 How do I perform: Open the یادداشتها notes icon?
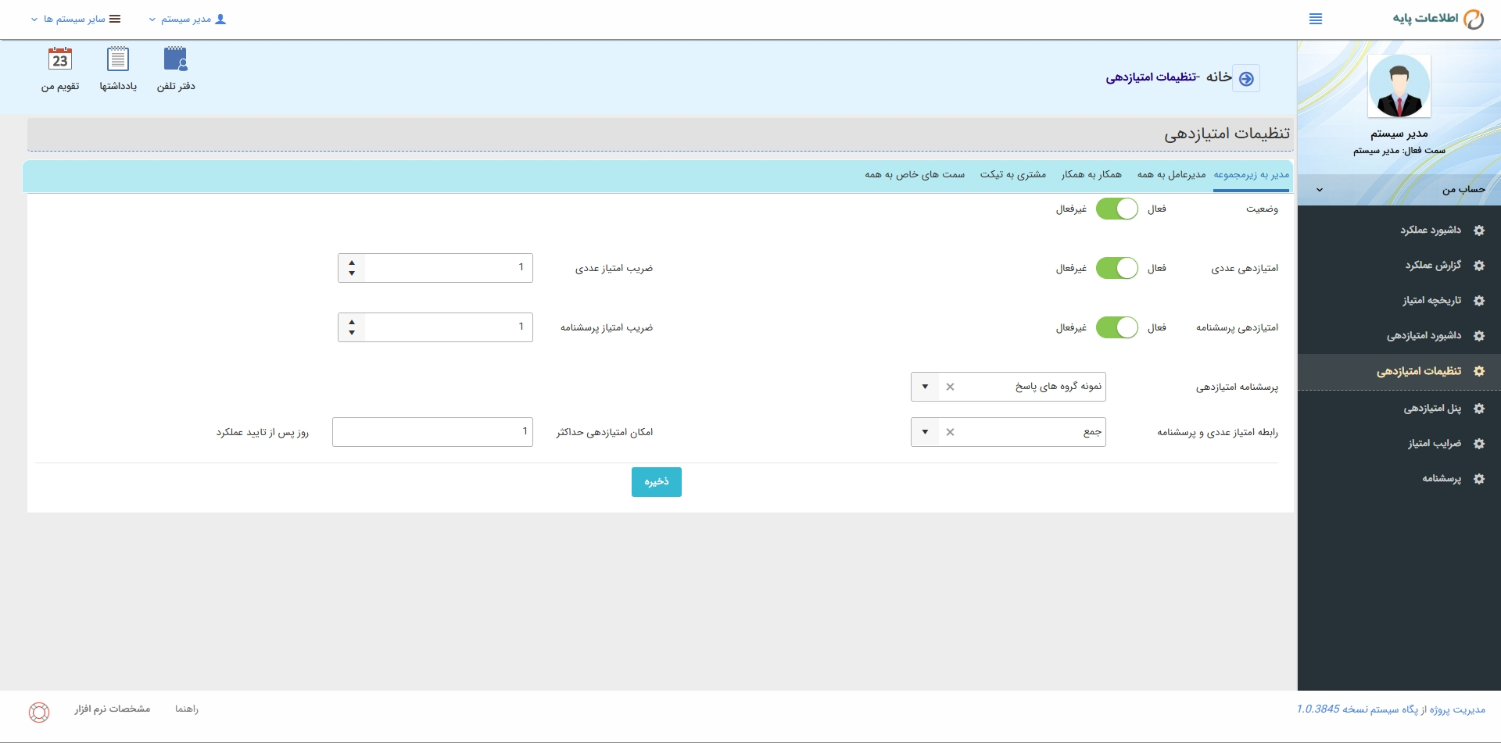(x=118, y=59)
